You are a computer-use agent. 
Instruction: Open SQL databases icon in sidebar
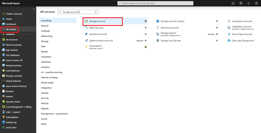(x=3, y=55)
